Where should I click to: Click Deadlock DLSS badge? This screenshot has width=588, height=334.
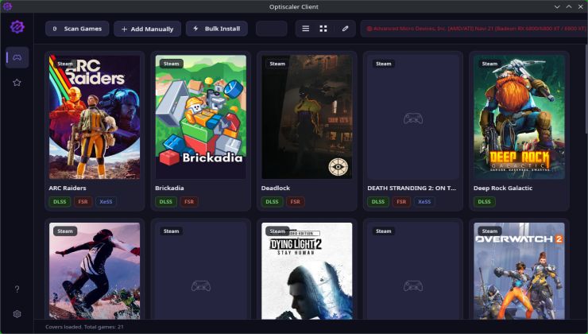[272, 201]
